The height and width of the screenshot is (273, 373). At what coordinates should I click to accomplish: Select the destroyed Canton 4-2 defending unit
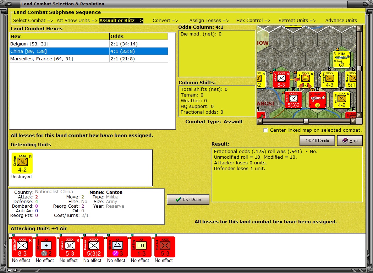[22, 163]
